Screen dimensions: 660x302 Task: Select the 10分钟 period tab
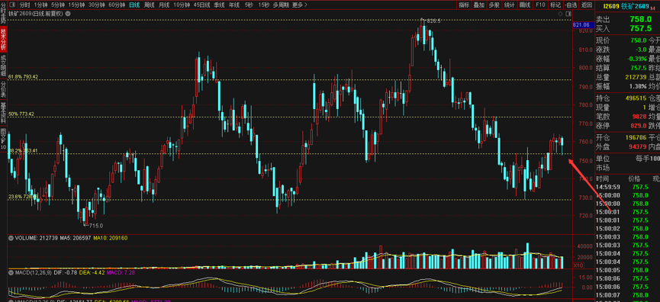[182, 5]
